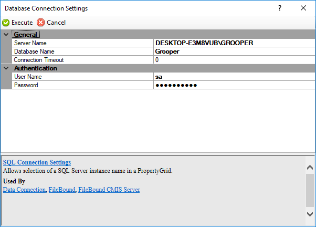Open the FileBound CMIS Server link

point(109,190)
